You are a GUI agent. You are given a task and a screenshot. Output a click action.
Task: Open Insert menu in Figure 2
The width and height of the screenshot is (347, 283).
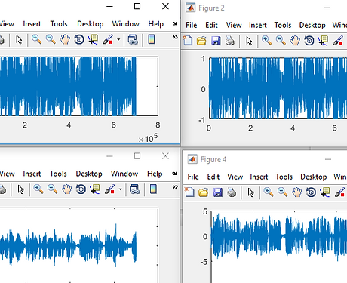(x=258, y=25)
